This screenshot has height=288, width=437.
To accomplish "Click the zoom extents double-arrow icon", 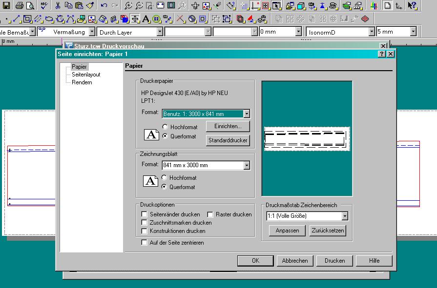I will pos(160,5).
